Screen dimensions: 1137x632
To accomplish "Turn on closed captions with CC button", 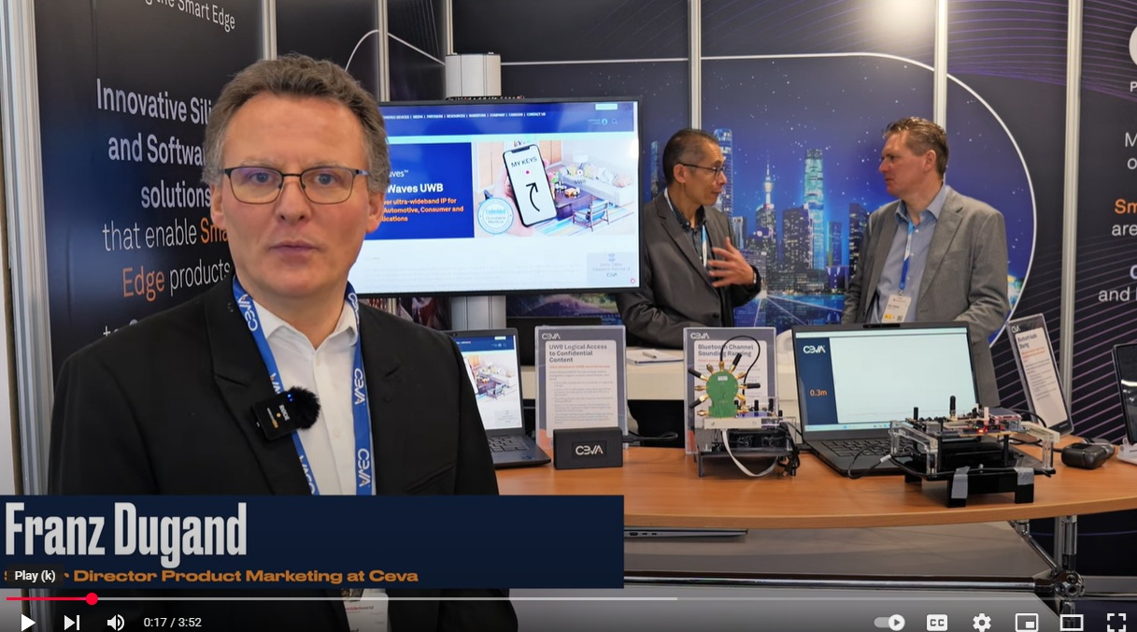I will (936, 622).
